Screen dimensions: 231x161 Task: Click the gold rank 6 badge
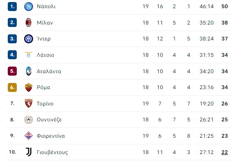coord(12,87)
